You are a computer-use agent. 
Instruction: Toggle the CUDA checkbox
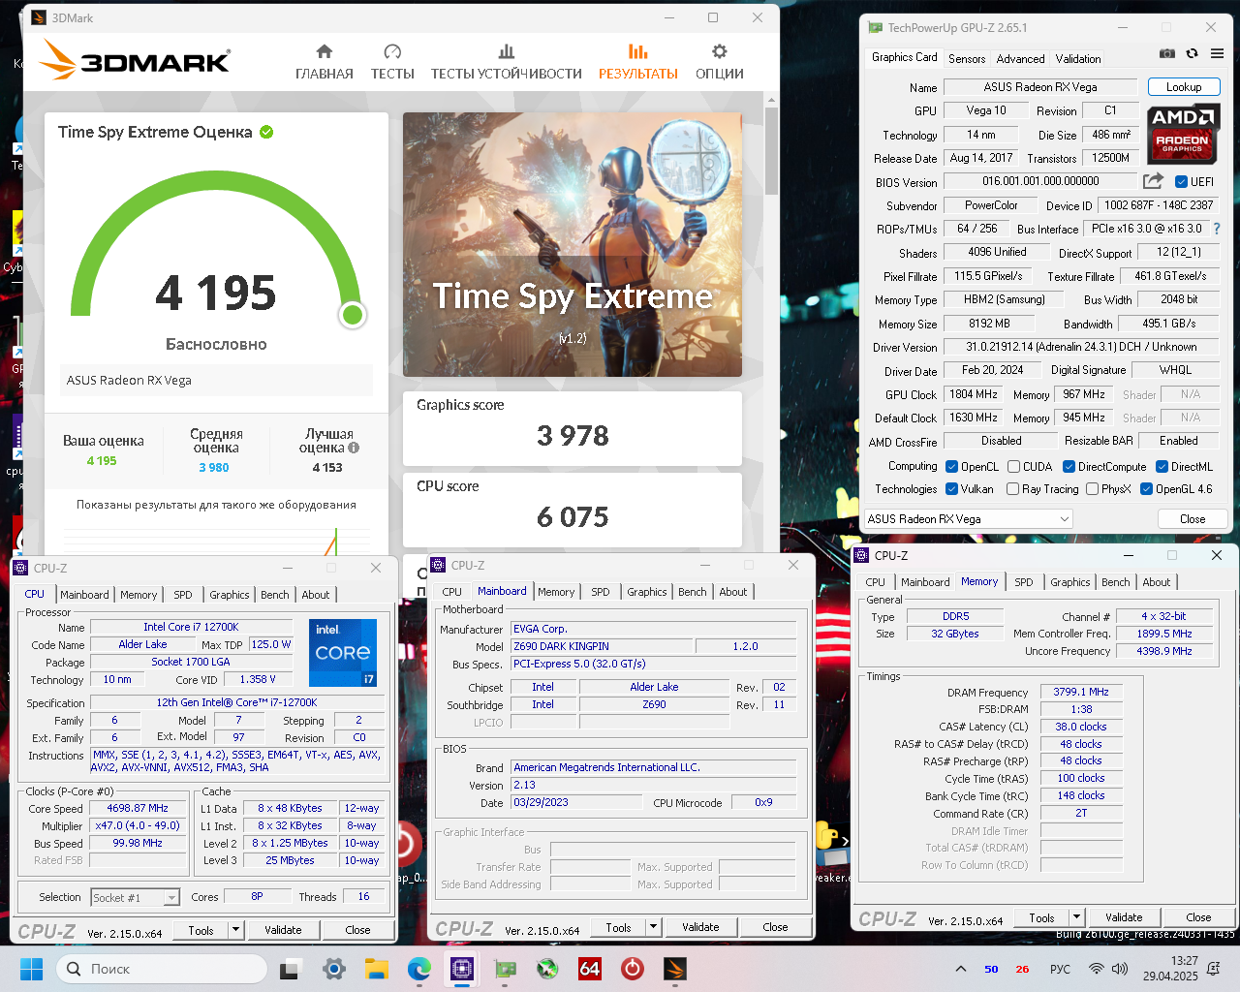(1013, 466)
